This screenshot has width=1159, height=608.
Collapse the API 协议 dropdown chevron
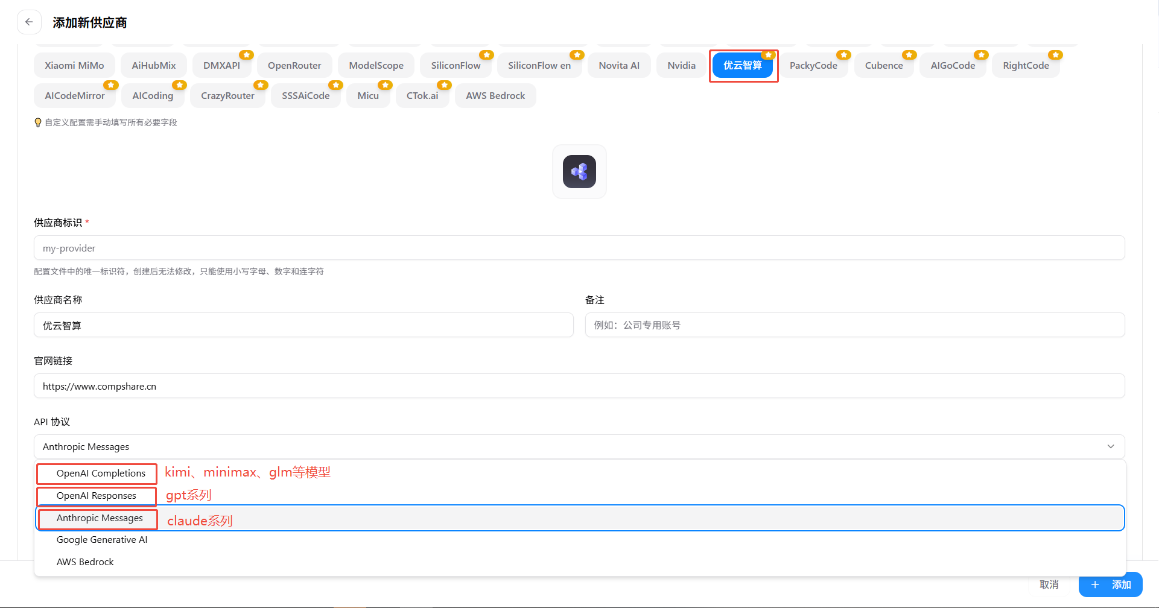tap(1110, 446)
